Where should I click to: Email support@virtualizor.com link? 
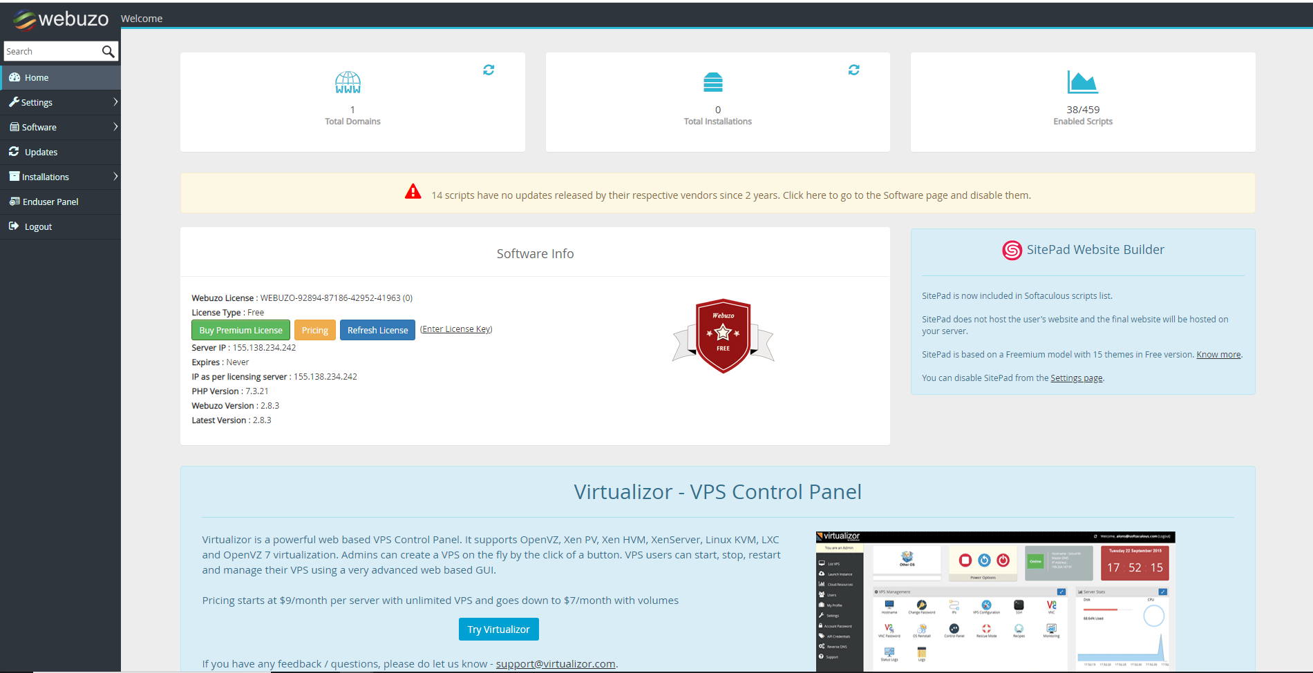(x=556, y=664)
